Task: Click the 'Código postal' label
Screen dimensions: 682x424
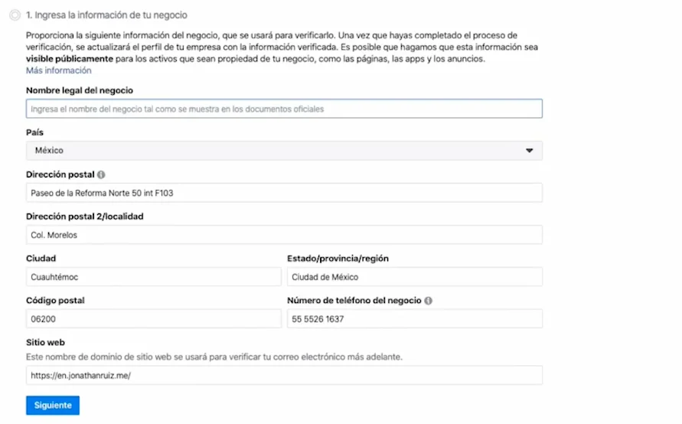Action: (x=55, y=301)
